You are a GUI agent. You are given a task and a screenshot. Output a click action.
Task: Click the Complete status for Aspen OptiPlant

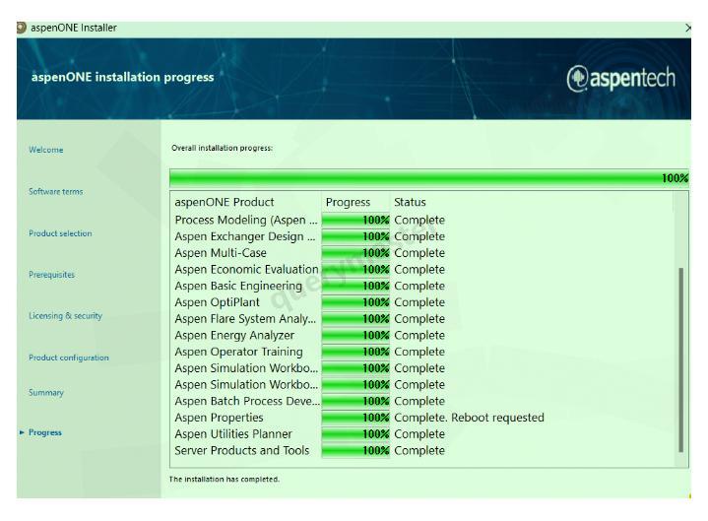point(419,302)
